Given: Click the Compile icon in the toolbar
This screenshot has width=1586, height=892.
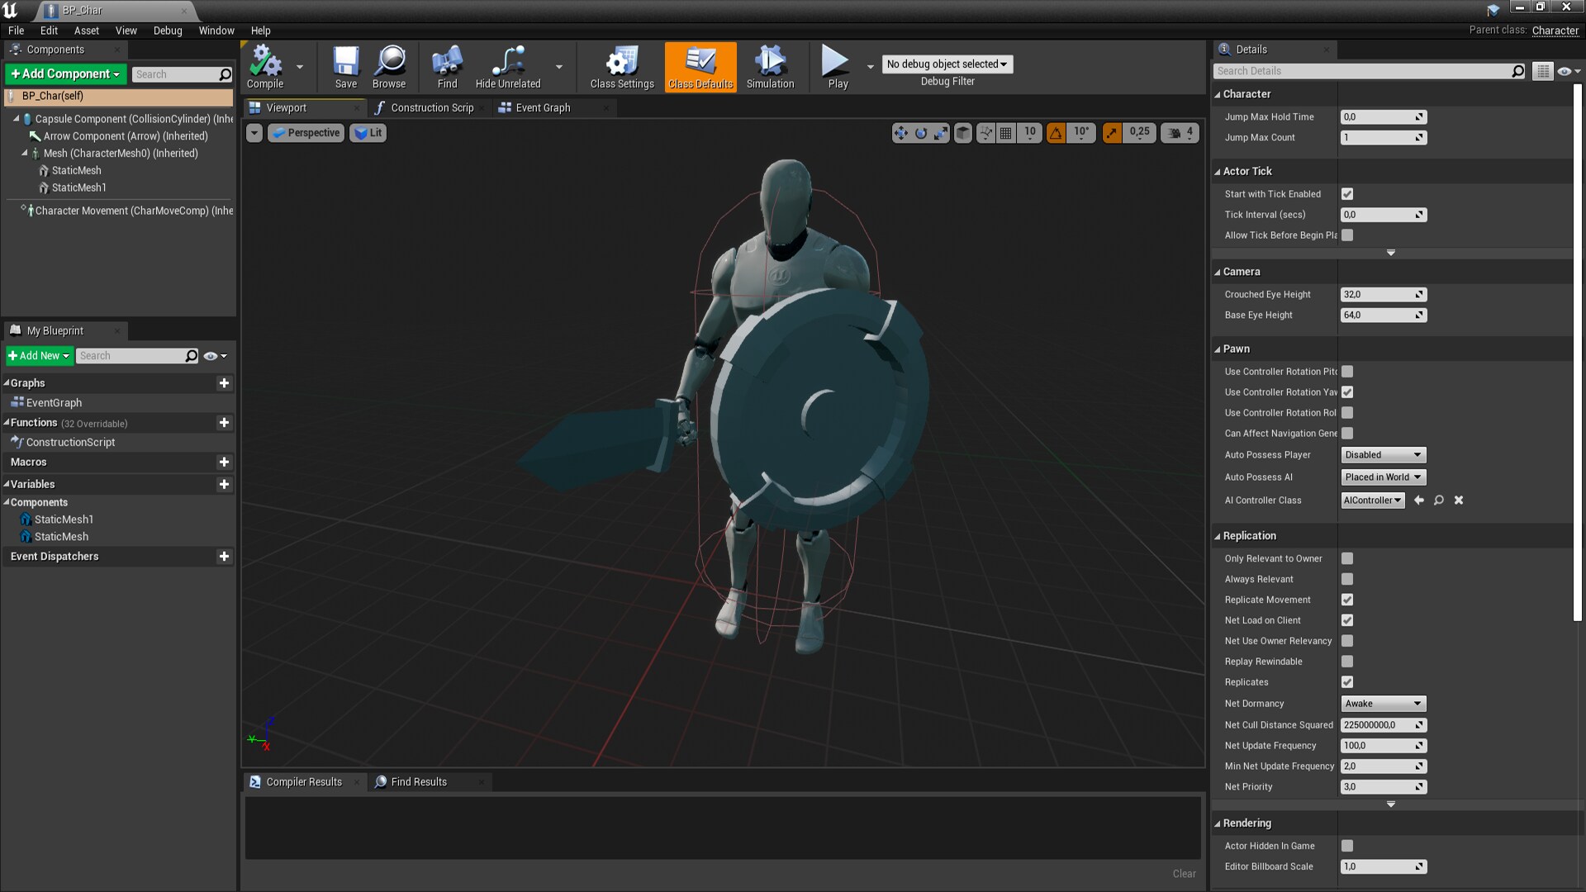Looking at the screenshot, I should [x=264, y=62].
